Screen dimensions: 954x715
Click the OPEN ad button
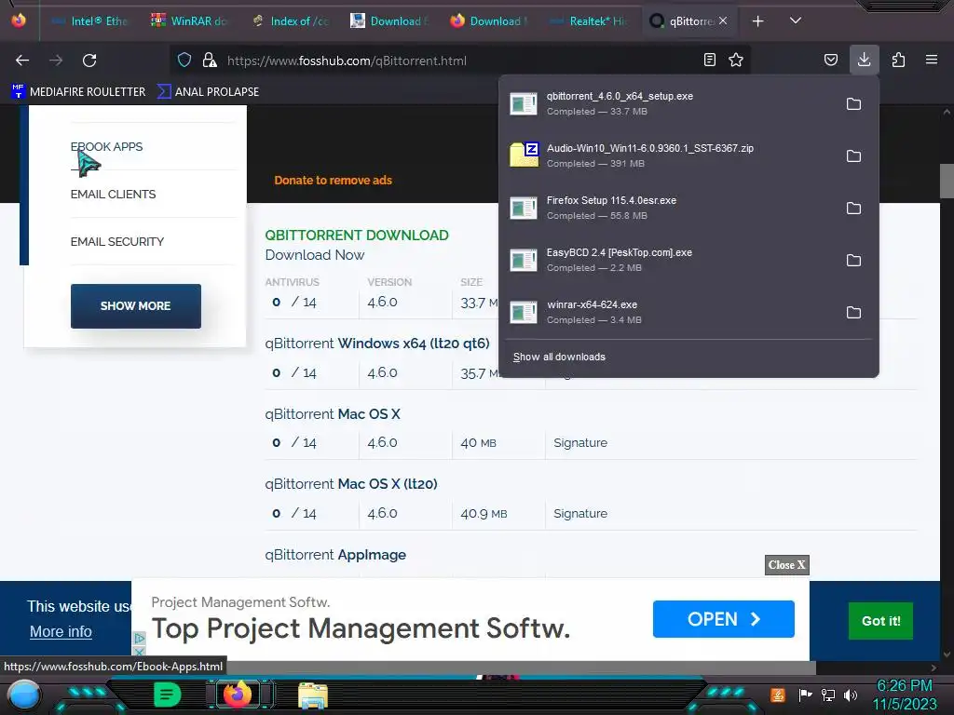click(723, 619)
